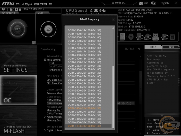
Task: Choose DDR4-2800 (28x100.00x1.00)
Action: (84, 80)
